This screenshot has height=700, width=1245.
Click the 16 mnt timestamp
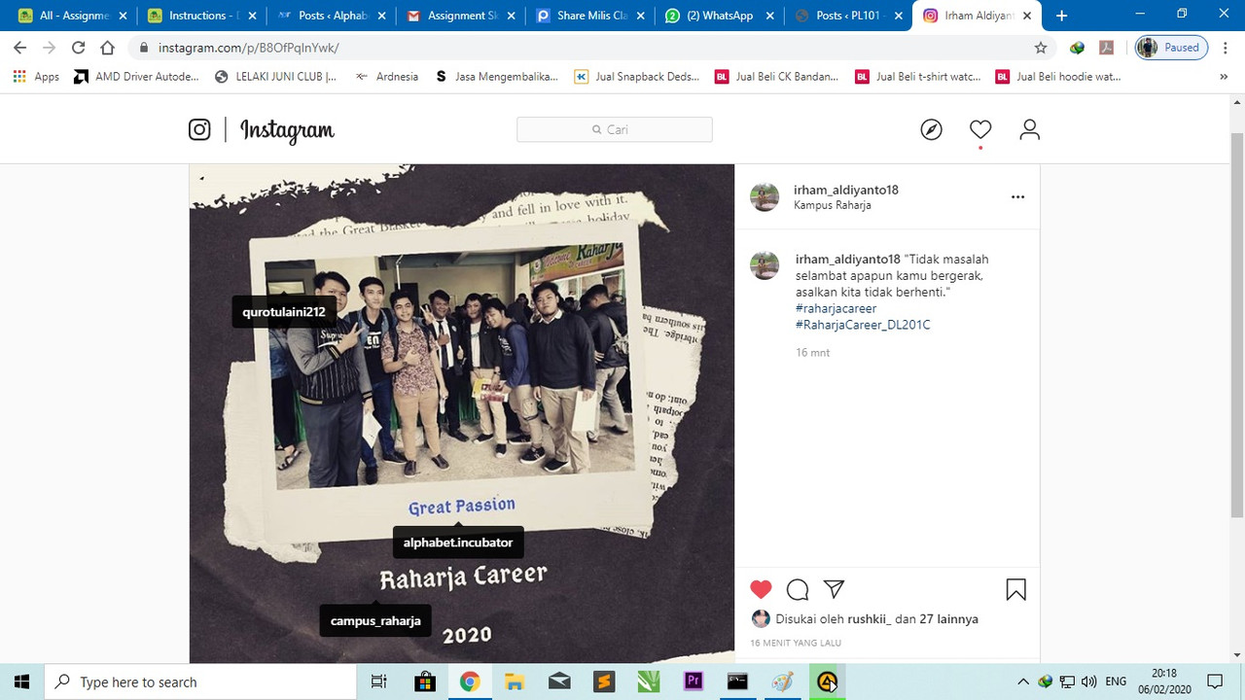tap(813, 353)
